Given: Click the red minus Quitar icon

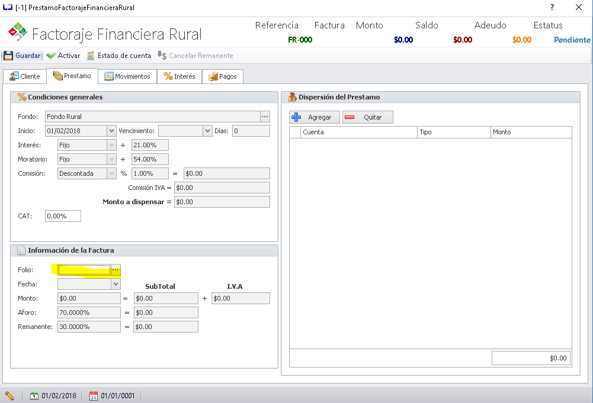Looking at the screenshot, I should [x=350, y=117].
